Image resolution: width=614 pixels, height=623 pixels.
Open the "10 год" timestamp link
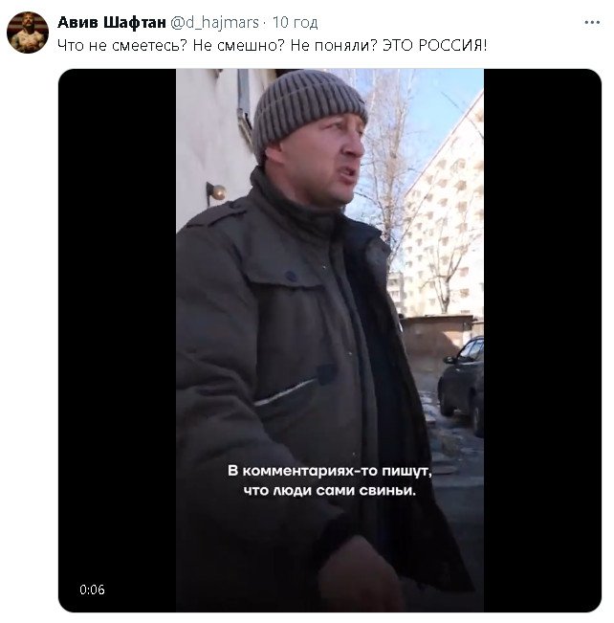click(x=295, y=23)
